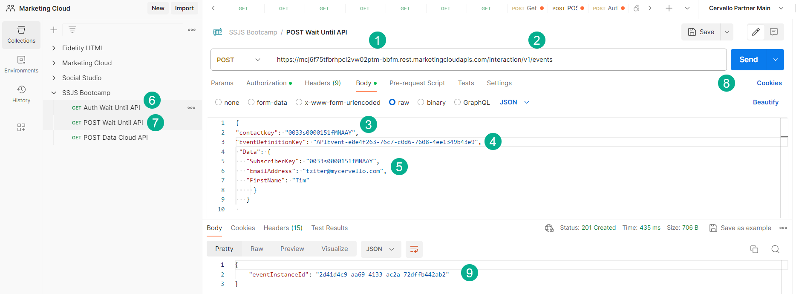This screenshot has height=294, width=796.
Task: Open response more options menu
Action: tap(783, 228)
